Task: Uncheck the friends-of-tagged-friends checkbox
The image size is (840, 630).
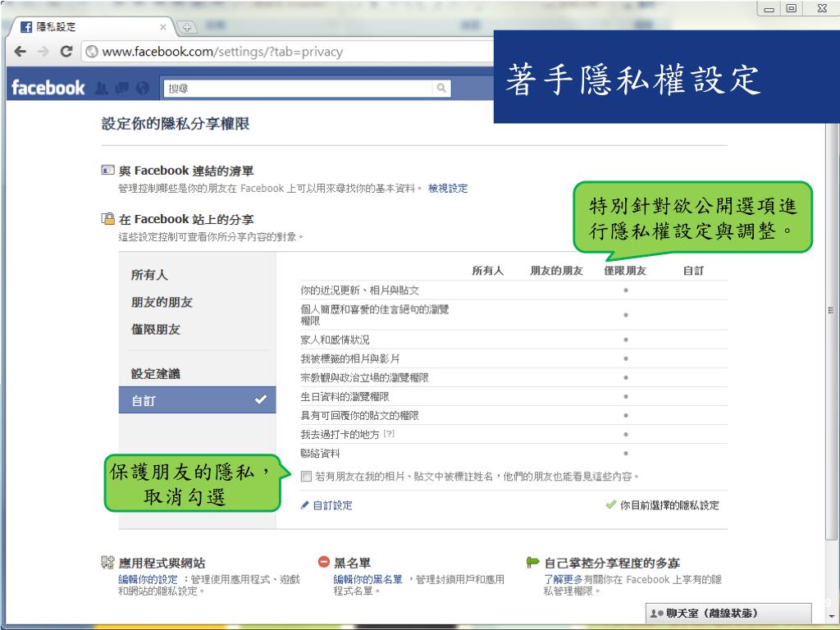Action: click(x=307, y=477)
